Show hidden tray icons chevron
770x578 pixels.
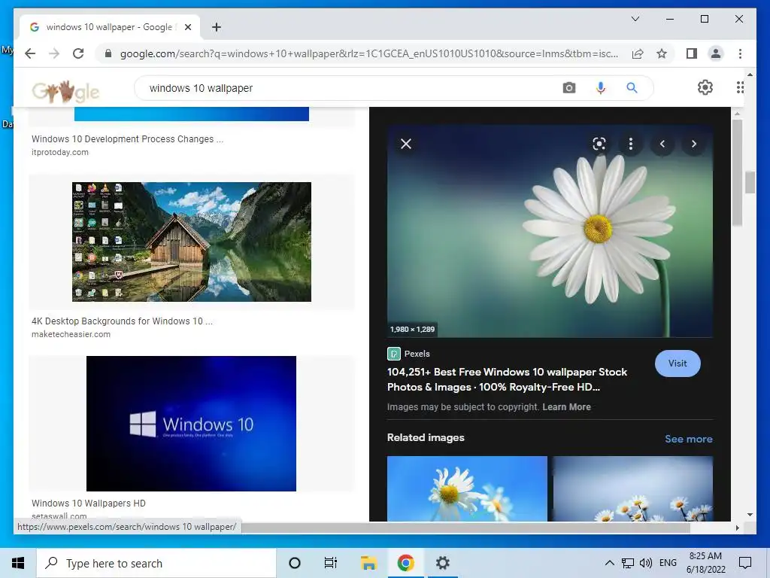609,563
